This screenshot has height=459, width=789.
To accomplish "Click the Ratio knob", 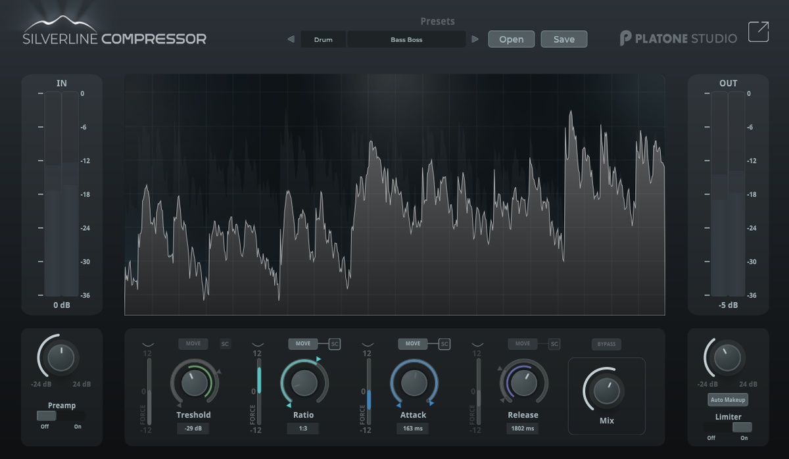I will tap(304, 383).
